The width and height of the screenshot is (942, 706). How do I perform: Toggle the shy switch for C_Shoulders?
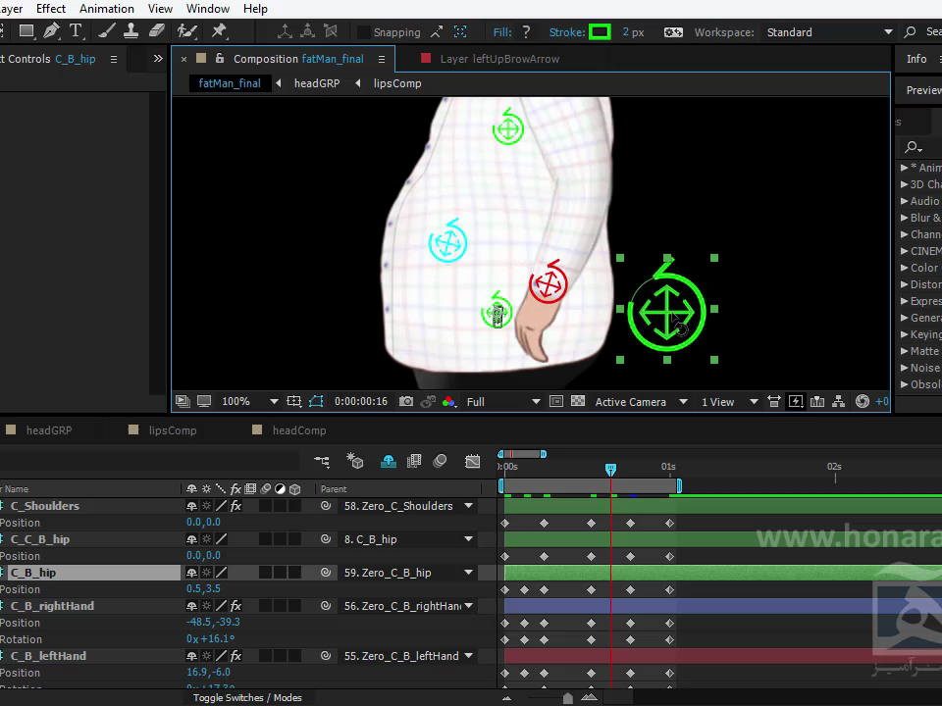(191, 506)
